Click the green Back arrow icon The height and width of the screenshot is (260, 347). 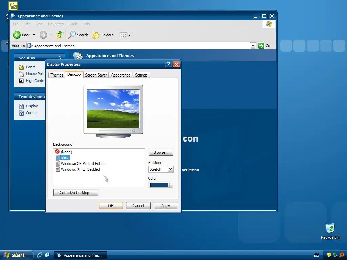[17, 35]
